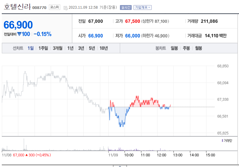Click the 10:00 time axis label

129,155
